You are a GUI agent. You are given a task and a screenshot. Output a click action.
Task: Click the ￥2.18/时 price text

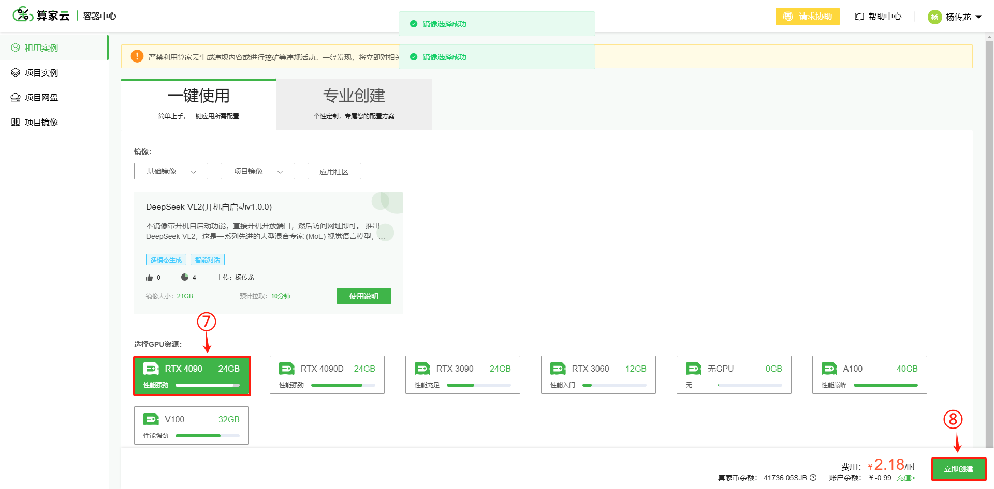[x=891, y=465]
